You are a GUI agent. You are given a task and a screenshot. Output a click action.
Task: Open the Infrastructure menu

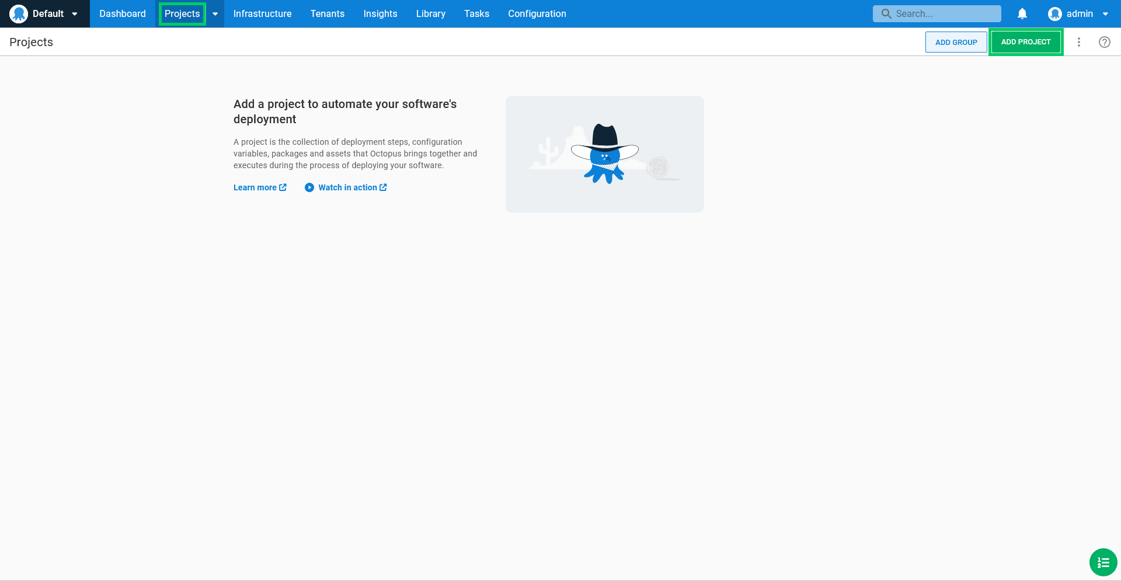(x=262, y=13)
